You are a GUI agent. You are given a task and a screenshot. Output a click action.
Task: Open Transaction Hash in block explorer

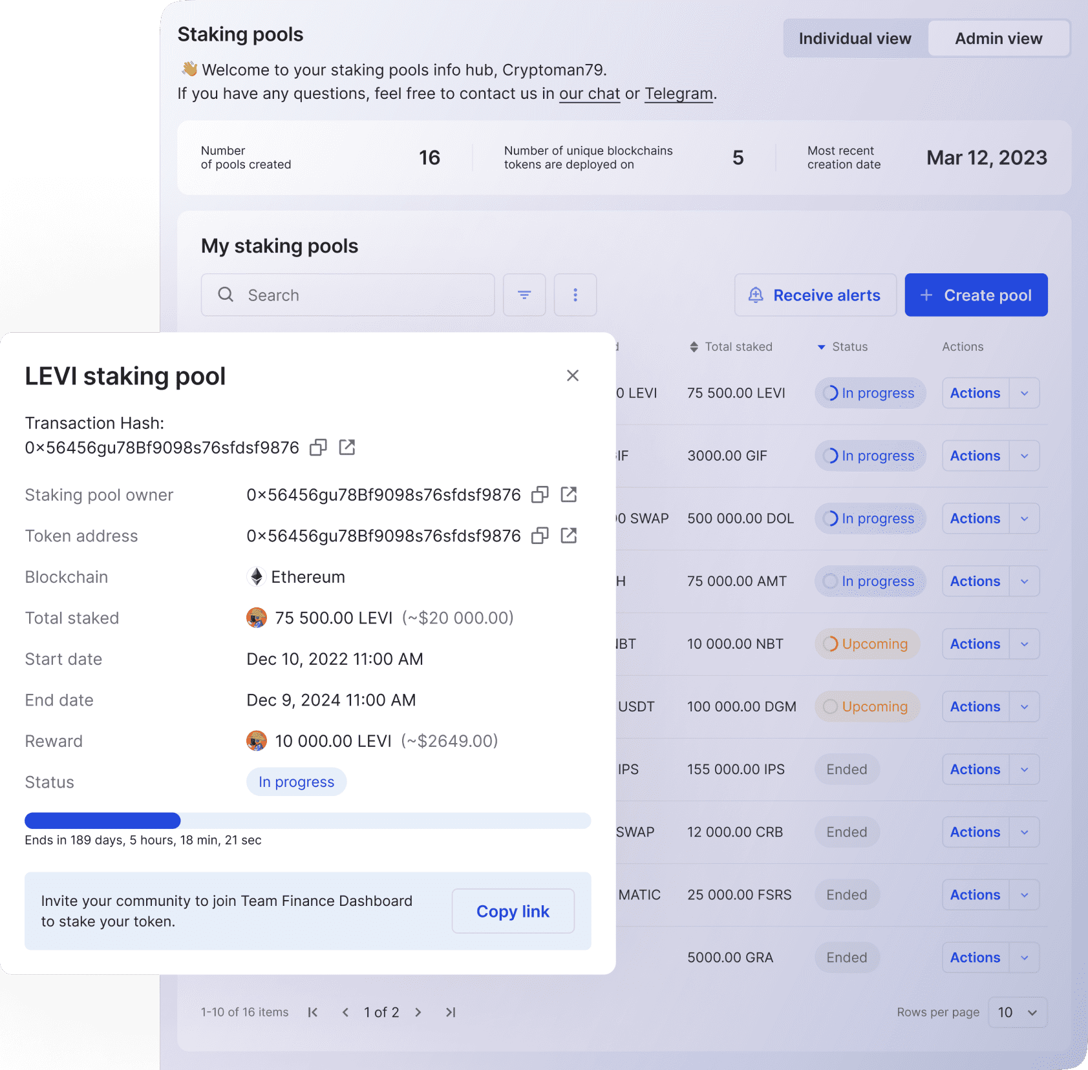pyautogui.click(x=347, y=447)
